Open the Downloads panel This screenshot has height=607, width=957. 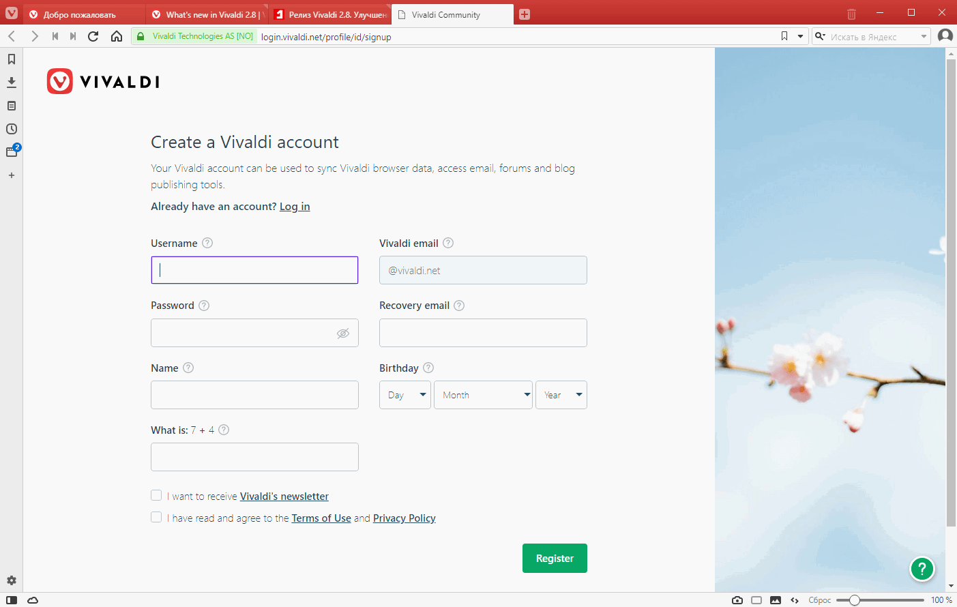(11, 82)
